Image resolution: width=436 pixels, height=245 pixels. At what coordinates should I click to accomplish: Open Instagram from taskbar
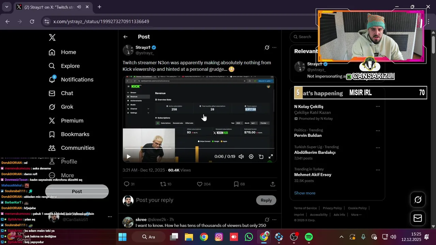click(x=219, y=237)
